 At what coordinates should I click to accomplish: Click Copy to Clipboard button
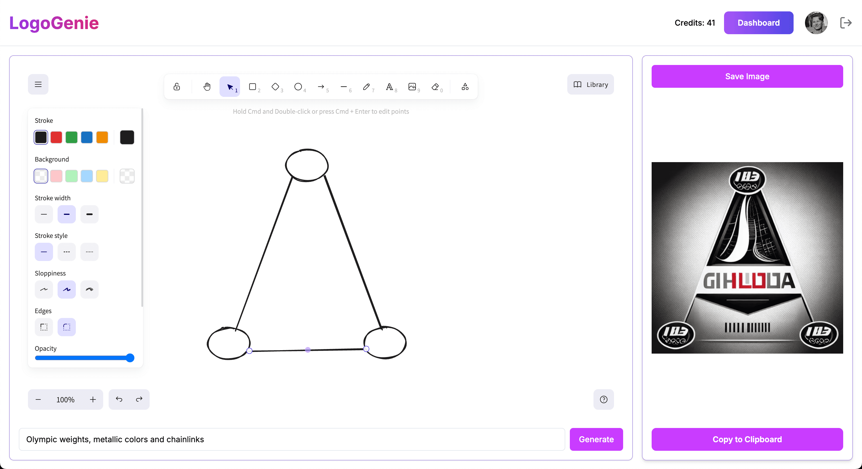747,439
